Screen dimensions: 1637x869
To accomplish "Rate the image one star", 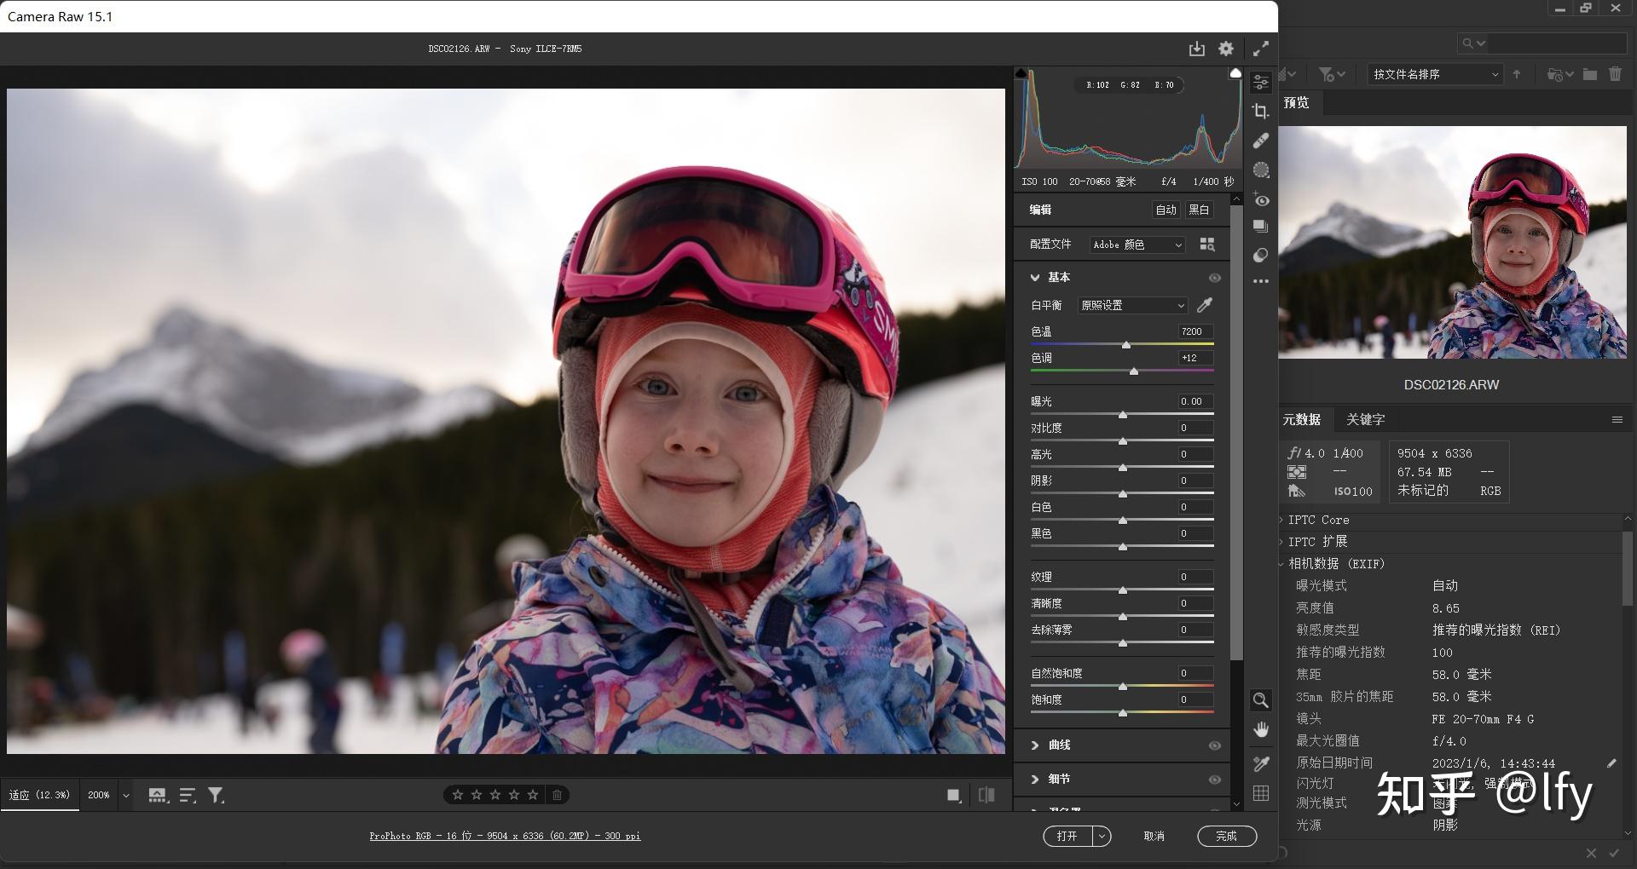I will [x=458, y=795].
